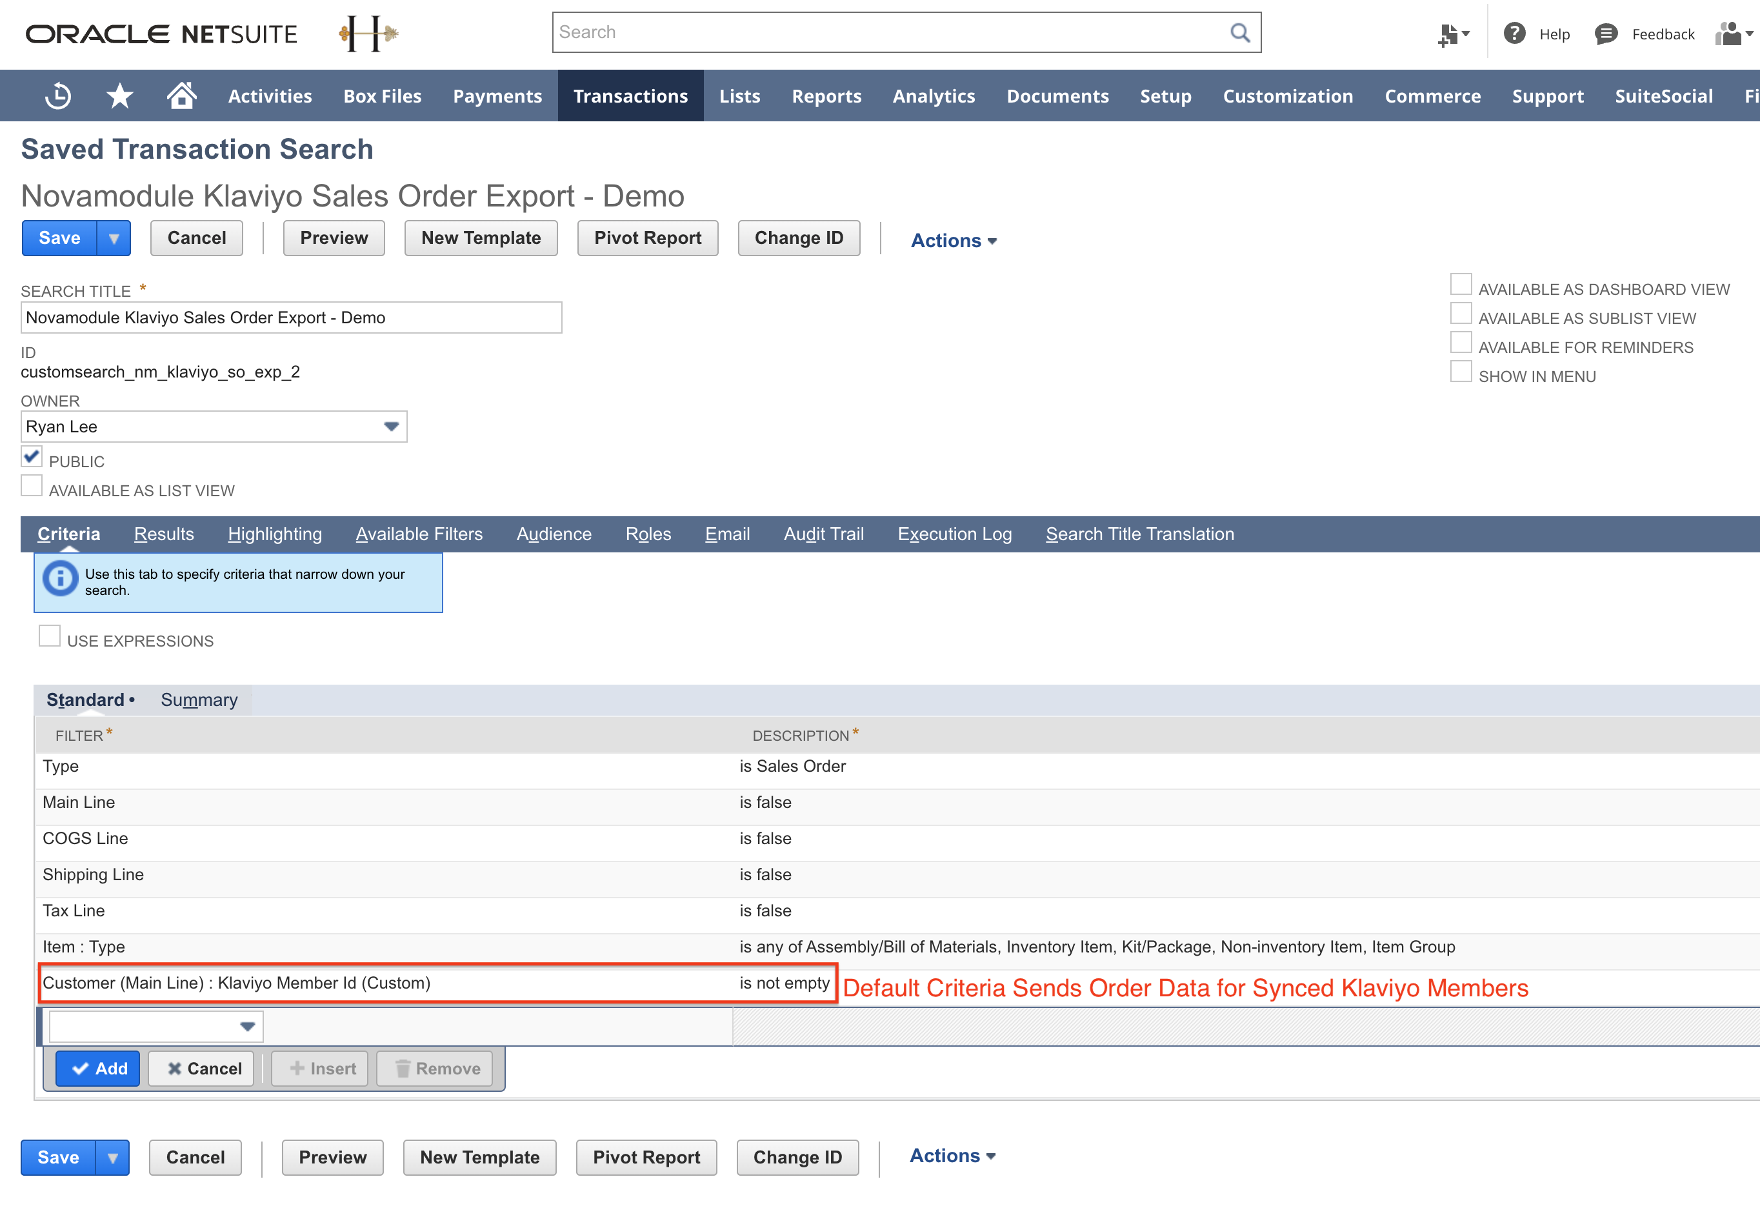Switch to the Audit Trail tab
The height and width of the screenshot is (1208, 1760).
(823, 534)
